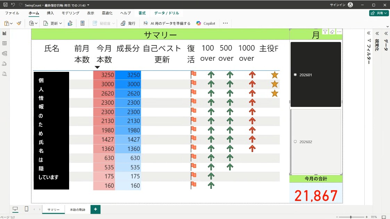The image size is (390, 219).
Task: Open the get data source dropdown
Action: [33, 23]
